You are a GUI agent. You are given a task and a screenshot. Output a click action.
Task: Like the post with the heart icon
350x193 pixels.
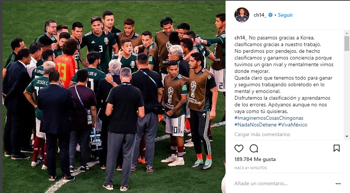coord(239,148)
